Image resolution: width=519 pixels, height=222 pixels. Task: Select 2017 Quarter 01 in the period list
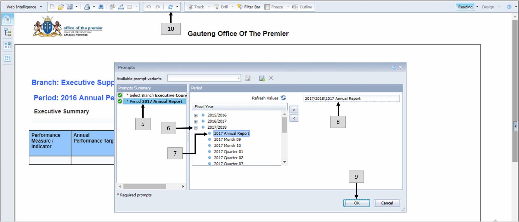click(x=228, y=152)
